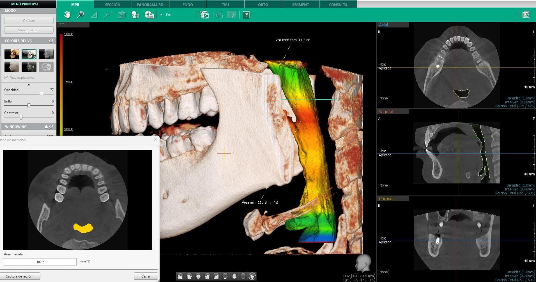
Task: Choose the grayscale skull VR preset
Action: pyautogui.click(x=46, y=54)
